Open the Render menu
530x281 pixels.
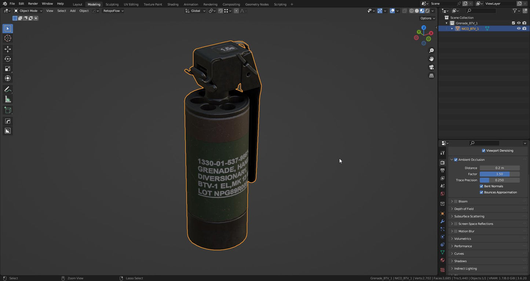point(33,4)
